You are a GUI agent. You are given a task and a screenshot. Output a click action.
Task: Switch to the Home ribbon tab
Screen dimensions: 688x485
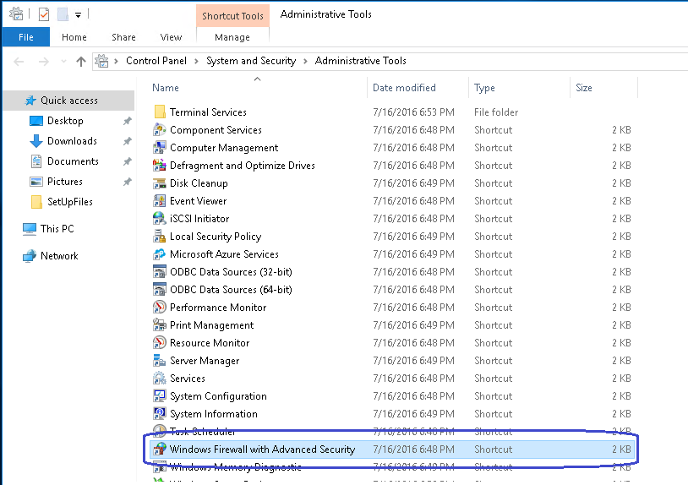click(x=74, y=37)
